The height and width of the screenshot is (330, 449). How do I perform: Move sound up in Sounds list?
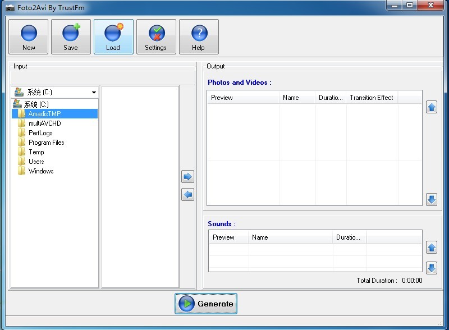(x=432, y=247)
